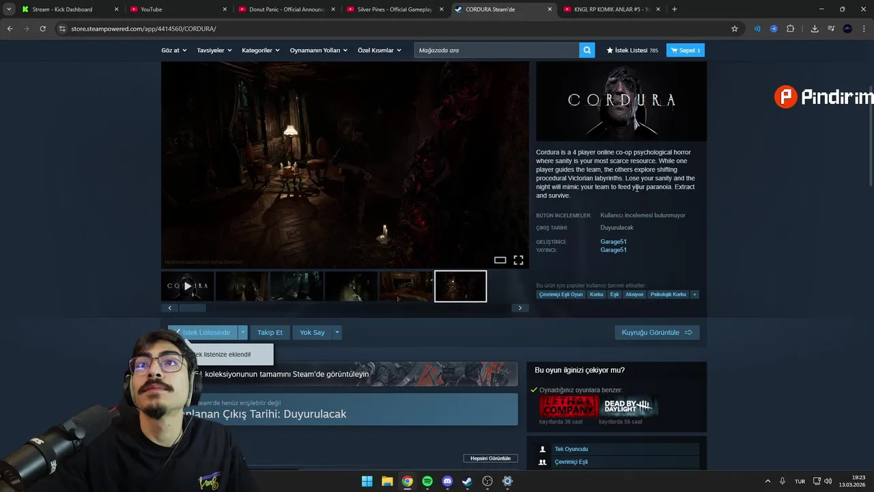
Task: Click Hepsini Görüntüle button
Action: (x=490, y=458)
